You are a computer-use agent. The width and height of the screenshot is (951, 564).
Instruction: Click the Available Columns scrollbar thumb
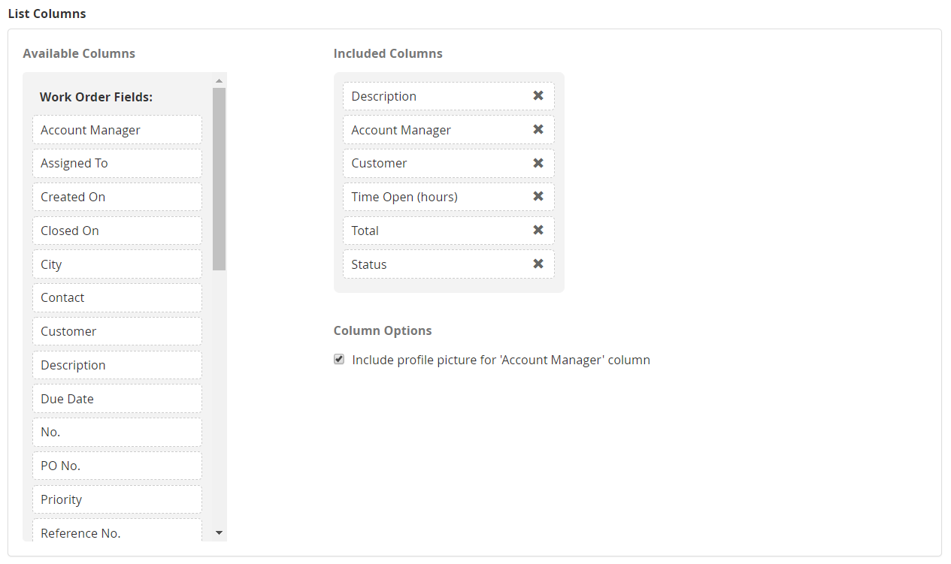pos(219,179)
